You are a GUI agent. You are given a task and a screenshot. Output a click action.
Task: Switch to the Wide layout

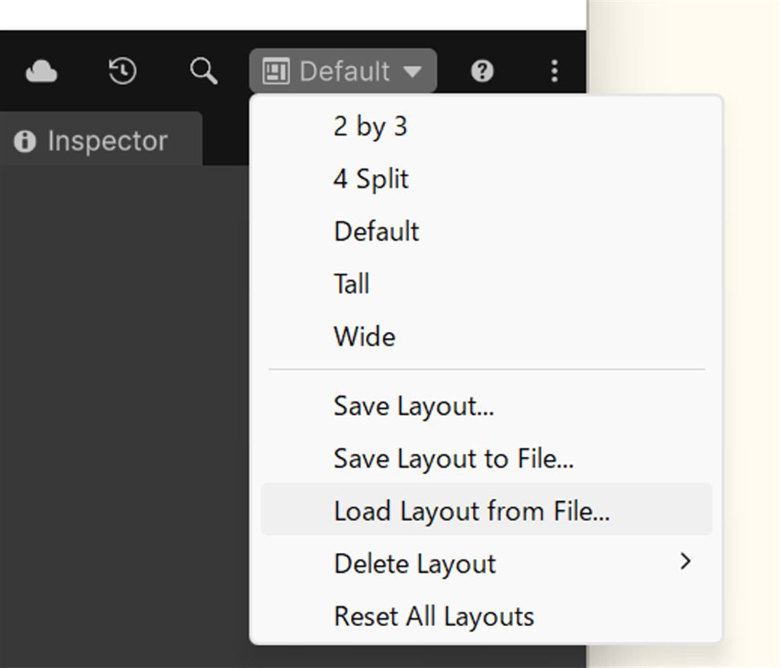tap(365, 337)
